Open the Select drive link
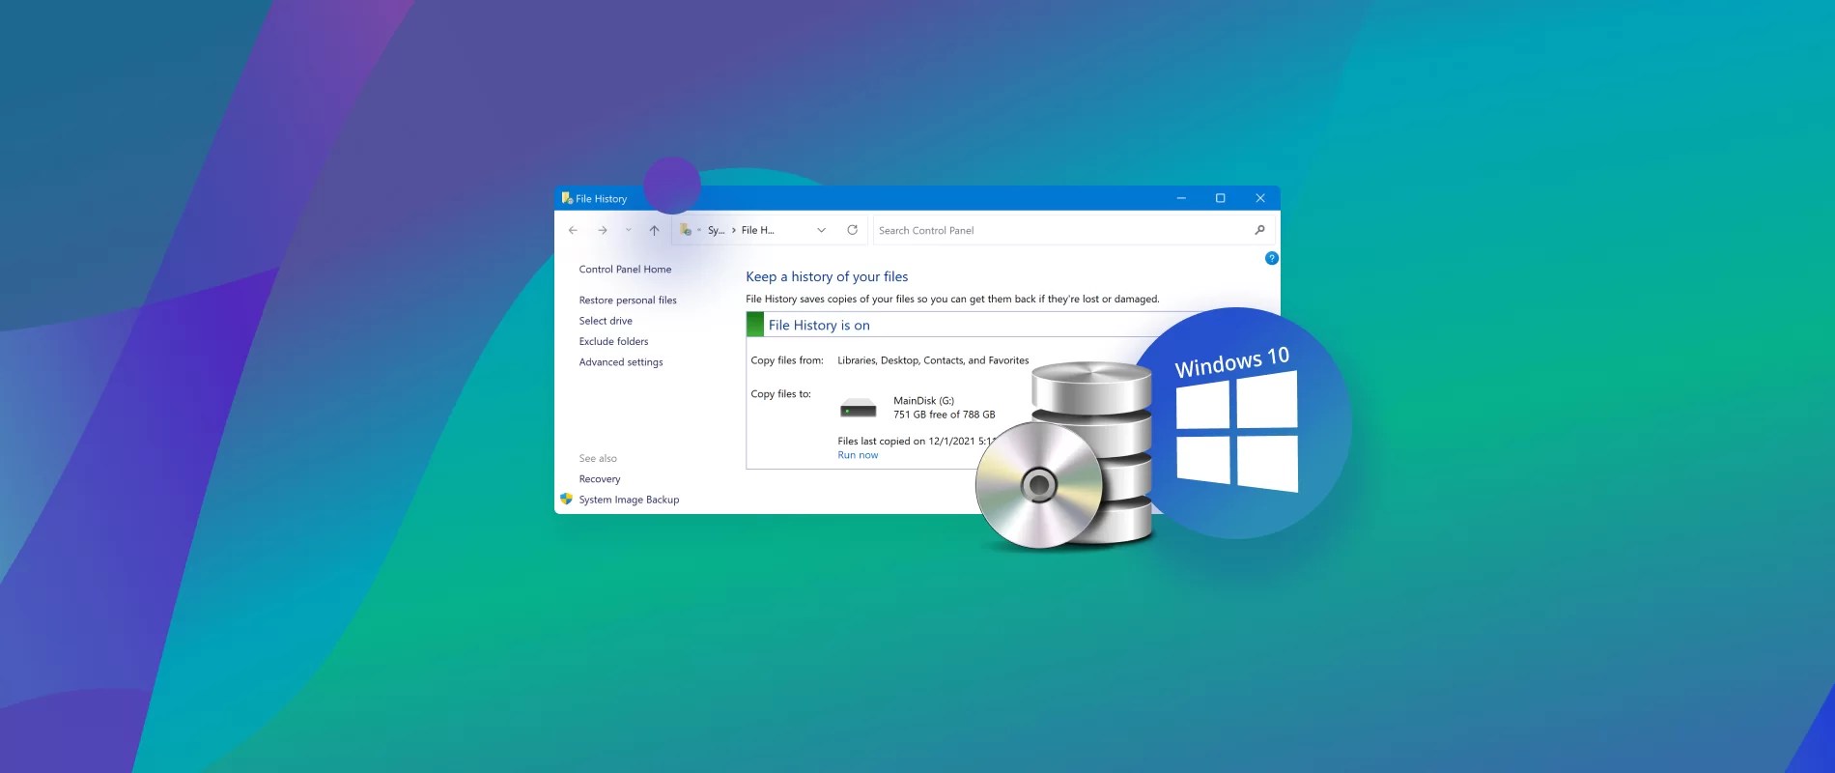This screenshot has width=1835, height=773. pos(606,321)
